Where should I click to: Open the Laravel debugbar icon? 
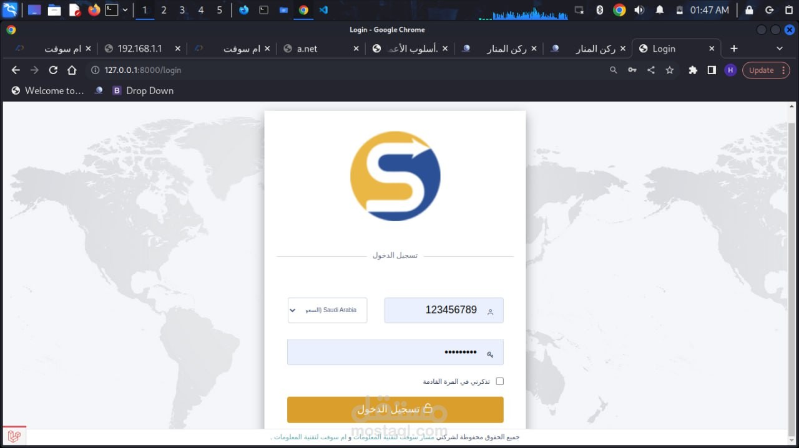[x=14, y=436]
